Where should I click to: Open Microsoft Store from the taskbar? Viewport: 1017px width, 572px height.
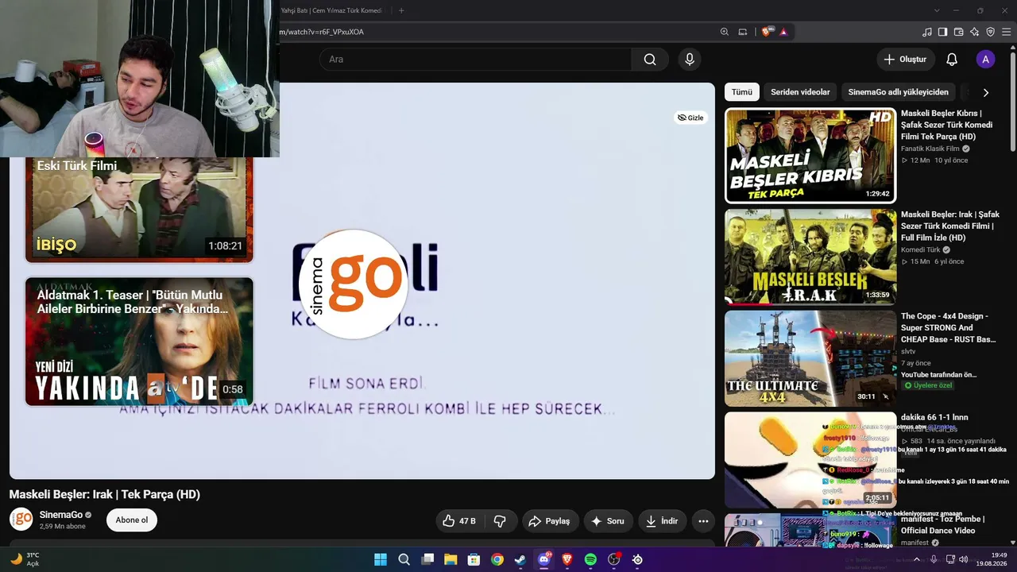point(474,559)
